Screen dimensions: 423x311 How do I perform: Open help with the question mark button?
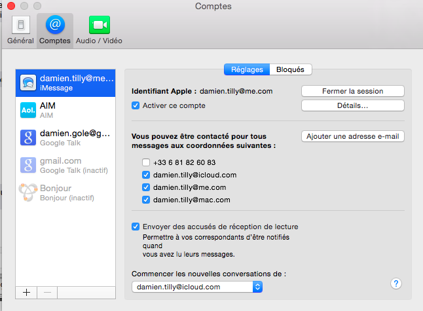(396, 284)
